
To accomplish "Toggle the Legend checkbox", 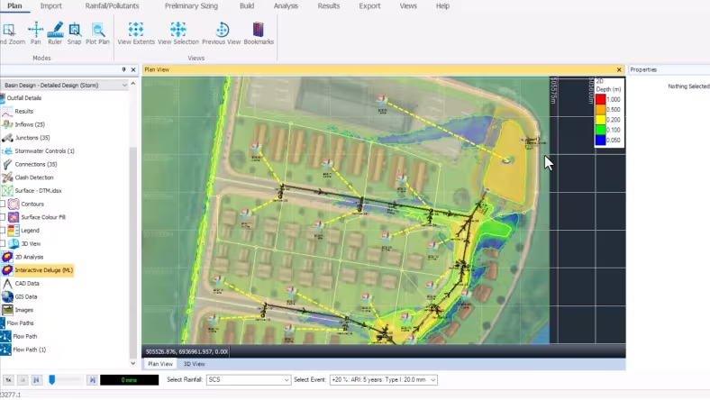I will click(3, 230).
